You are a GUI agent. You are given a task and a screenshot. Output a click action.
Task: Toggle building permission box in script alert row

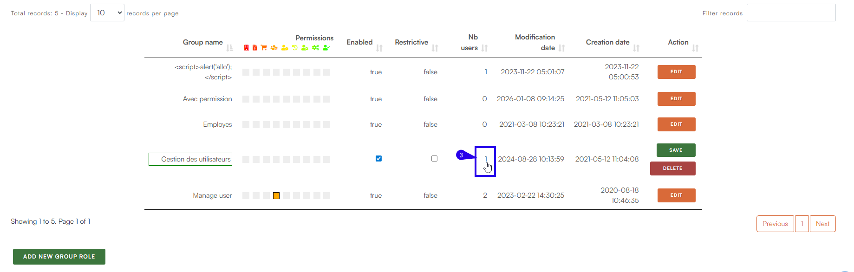point(246,72)
